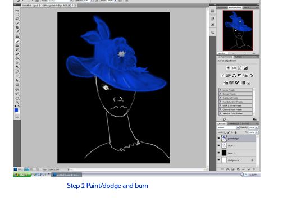Add a Hue/Saturation adjustment
This screenshot has width=283, height=202.
[228, 75]
